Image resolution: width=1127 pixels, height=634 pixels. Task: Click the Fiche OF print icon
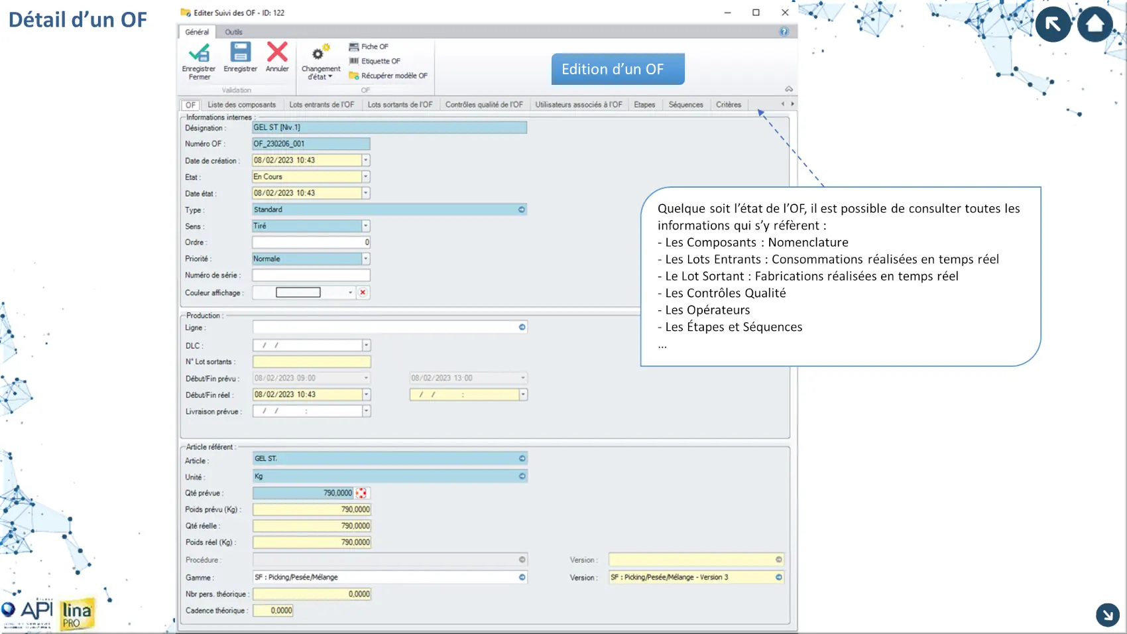point(354,47)
